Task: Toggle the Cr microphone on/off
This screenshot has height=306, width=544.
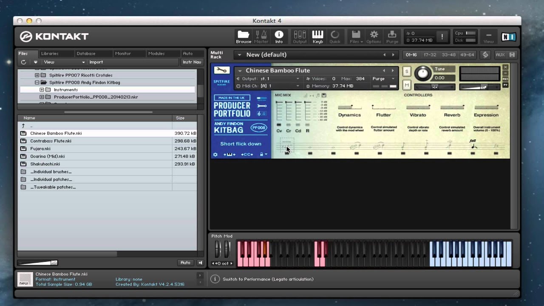Action: [289, 125]
